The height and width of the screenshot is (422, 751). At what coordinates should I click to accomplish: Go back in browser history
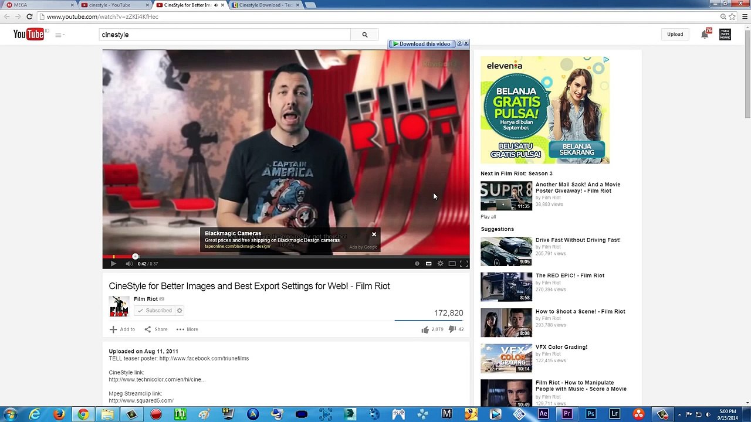(x=7, y=17)
